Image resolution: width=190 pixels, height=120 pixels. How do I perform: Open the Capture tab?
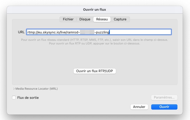pos(120,19)
